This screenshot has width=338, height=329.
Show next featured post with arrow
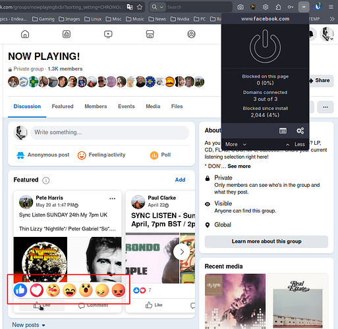[x=182, y=252]
